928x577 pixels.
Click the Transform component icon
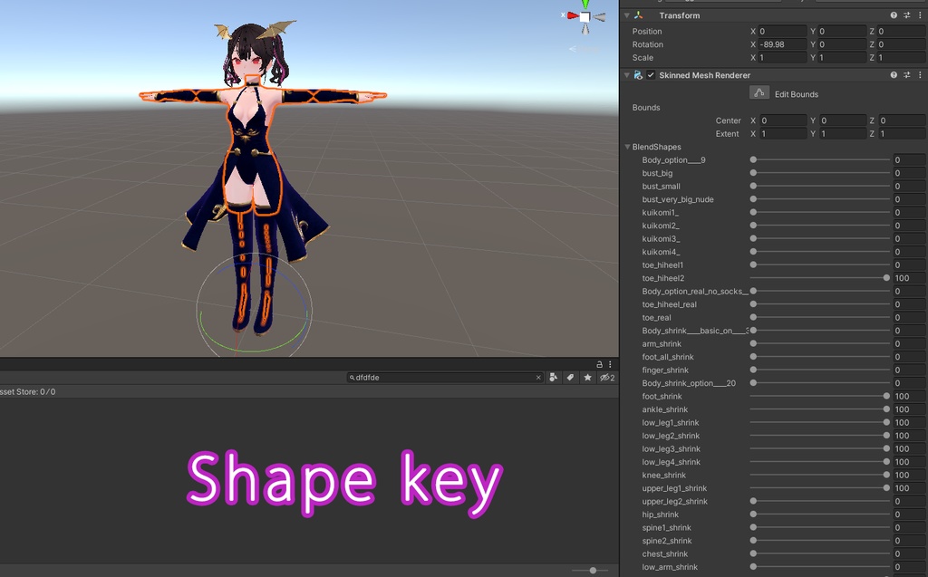pyautogui.click(x=638, y=15)
